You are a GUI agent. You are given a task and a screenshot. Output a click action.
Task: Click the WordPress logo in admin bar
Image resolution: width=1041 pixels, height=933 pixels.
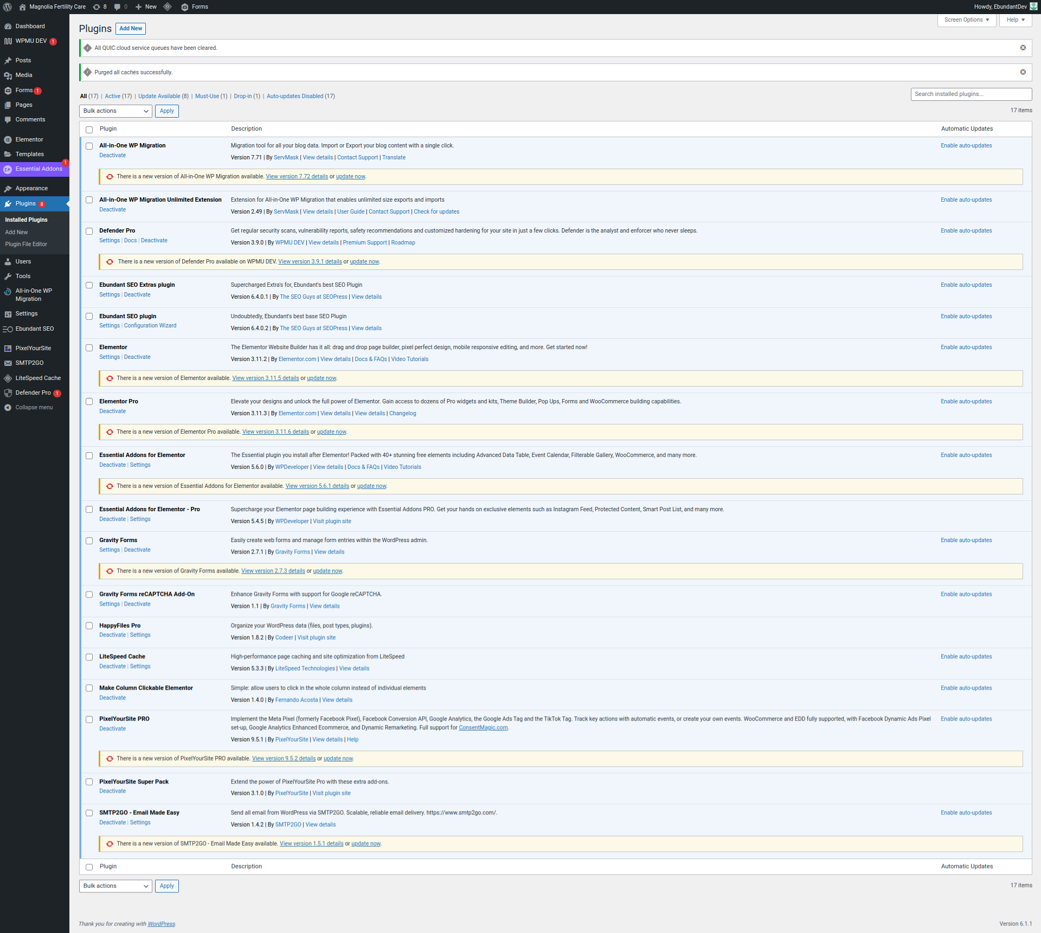(8, 7)
